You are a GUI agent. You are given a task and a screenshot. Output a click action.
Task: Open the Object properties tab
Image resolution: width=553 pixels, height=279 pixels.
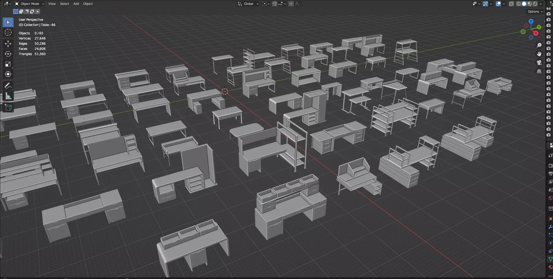(550, 219)
